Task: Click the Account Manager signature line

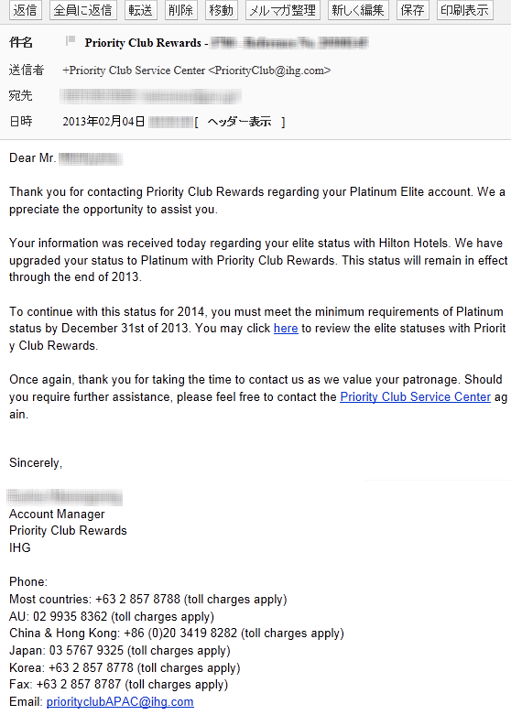Action: tap(57, 514)
